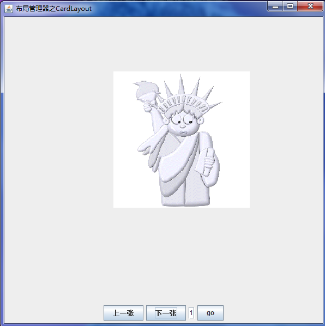Maximize the CardLayout window

click(x=290, y=6)
